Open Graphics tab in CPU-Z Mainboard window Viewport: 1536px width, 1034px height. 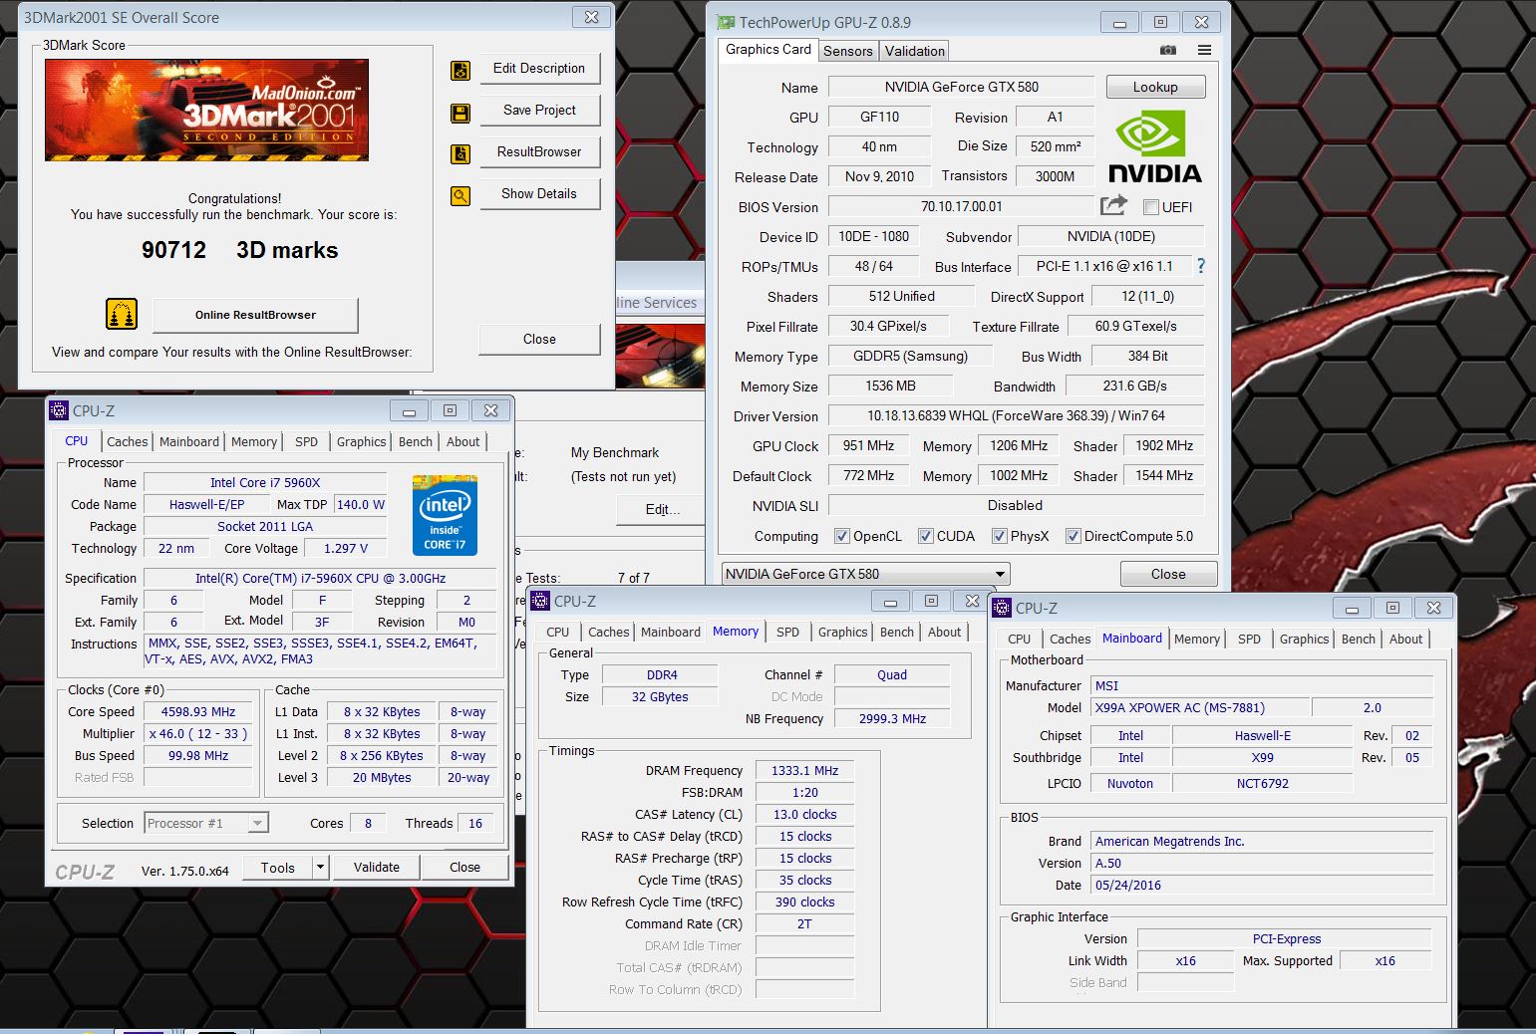1304,639
